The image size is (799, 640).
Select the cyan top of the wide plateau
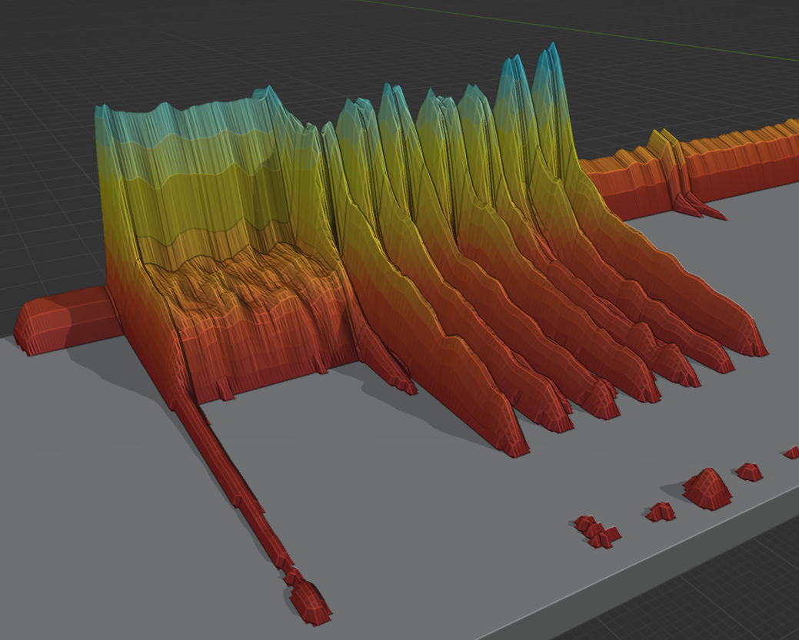point(185,121)
